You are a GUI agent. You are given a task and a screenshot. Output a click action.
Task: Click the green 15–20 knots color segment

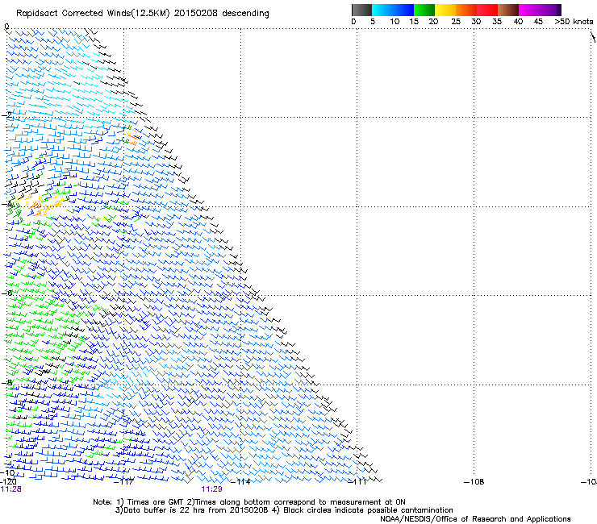click(x=424, y=10)
